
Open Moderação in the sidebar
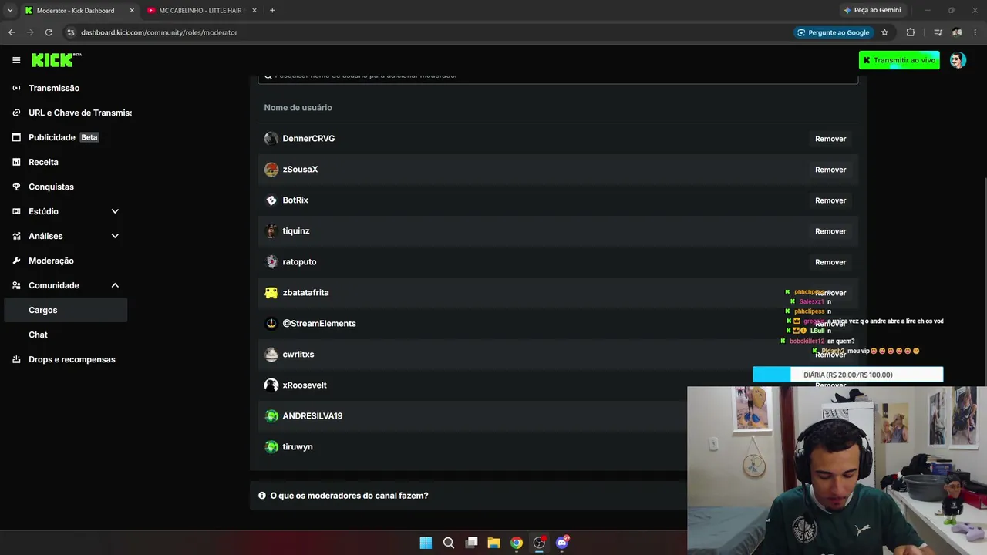pyautogui.click(x=51, y=261)
